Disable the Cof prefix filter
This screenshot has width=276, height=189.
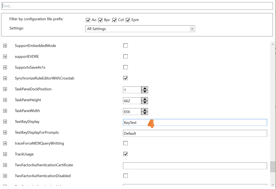coord(114,20)
